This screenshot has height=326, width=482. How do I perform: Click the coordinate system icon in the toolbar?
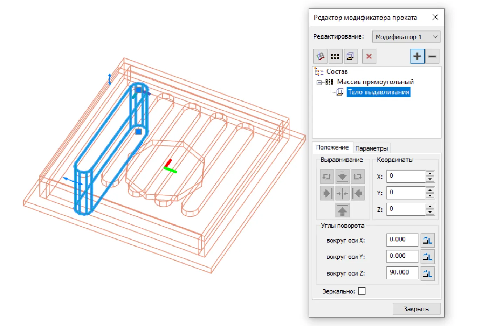point(320,56)
